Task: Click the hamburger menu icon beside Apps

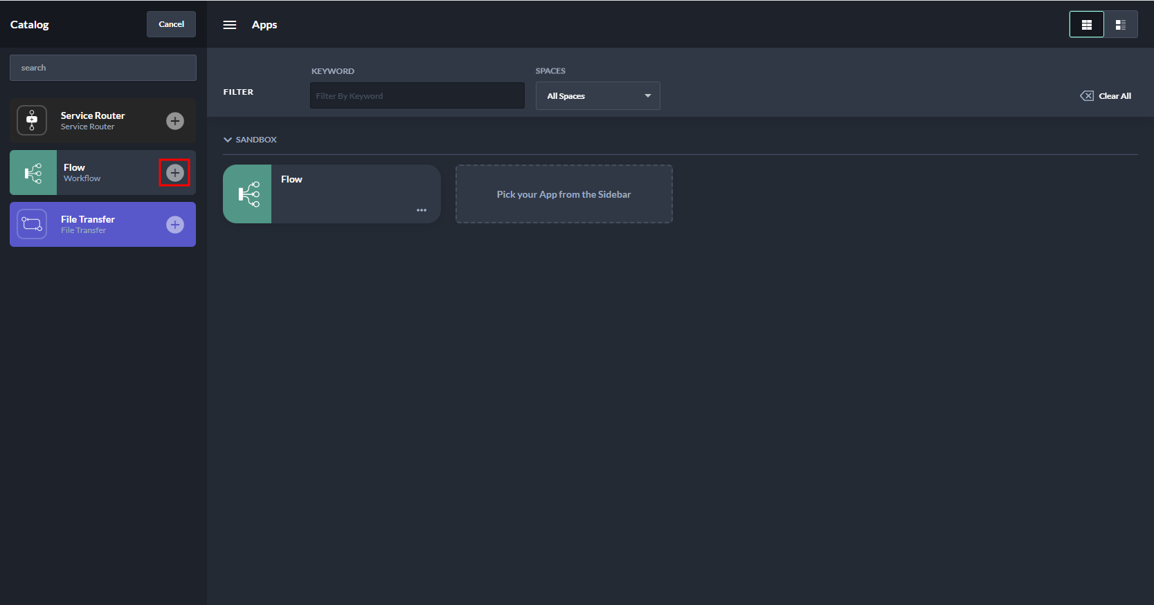Action: tap(230, 25)
